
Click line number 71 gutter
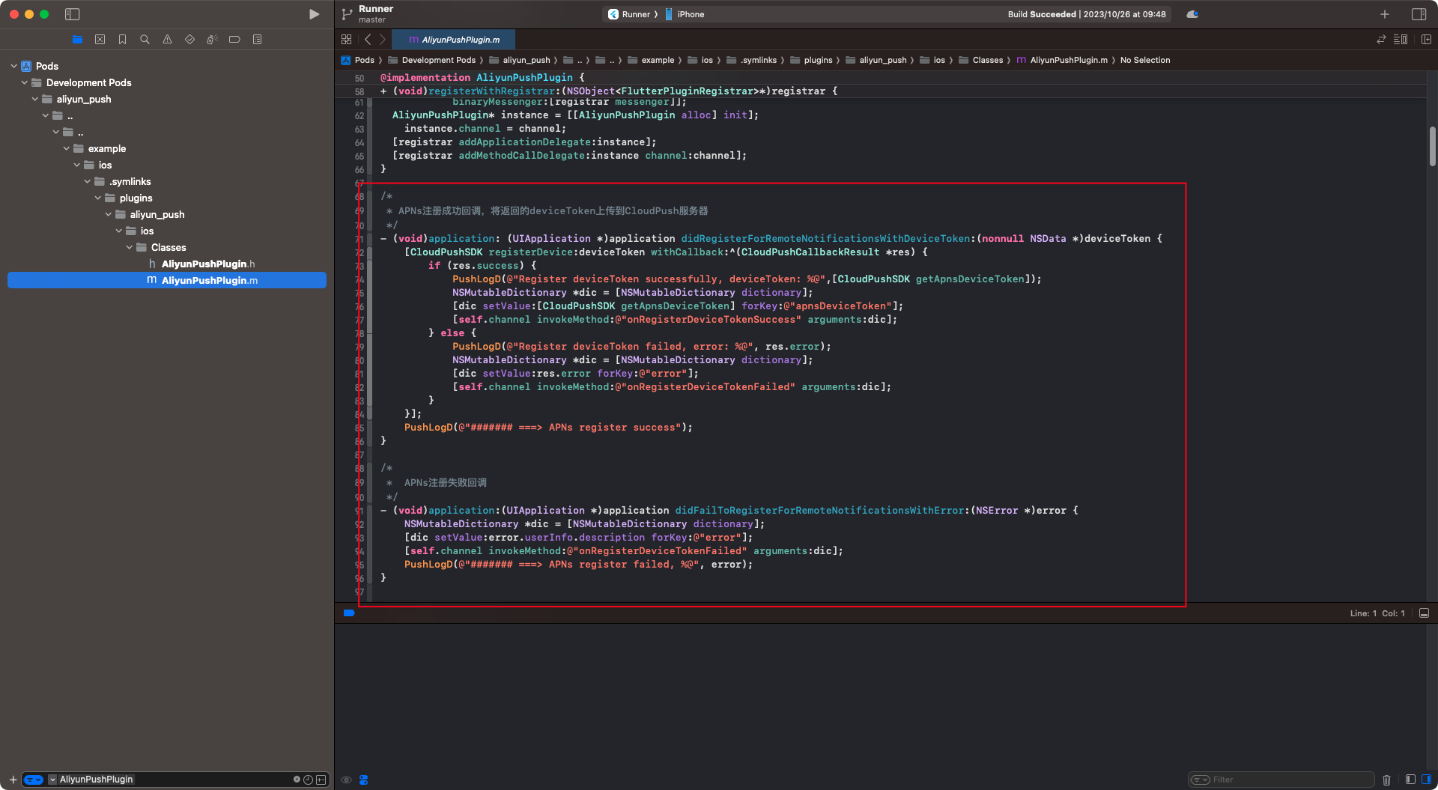[x=359, y=239]
